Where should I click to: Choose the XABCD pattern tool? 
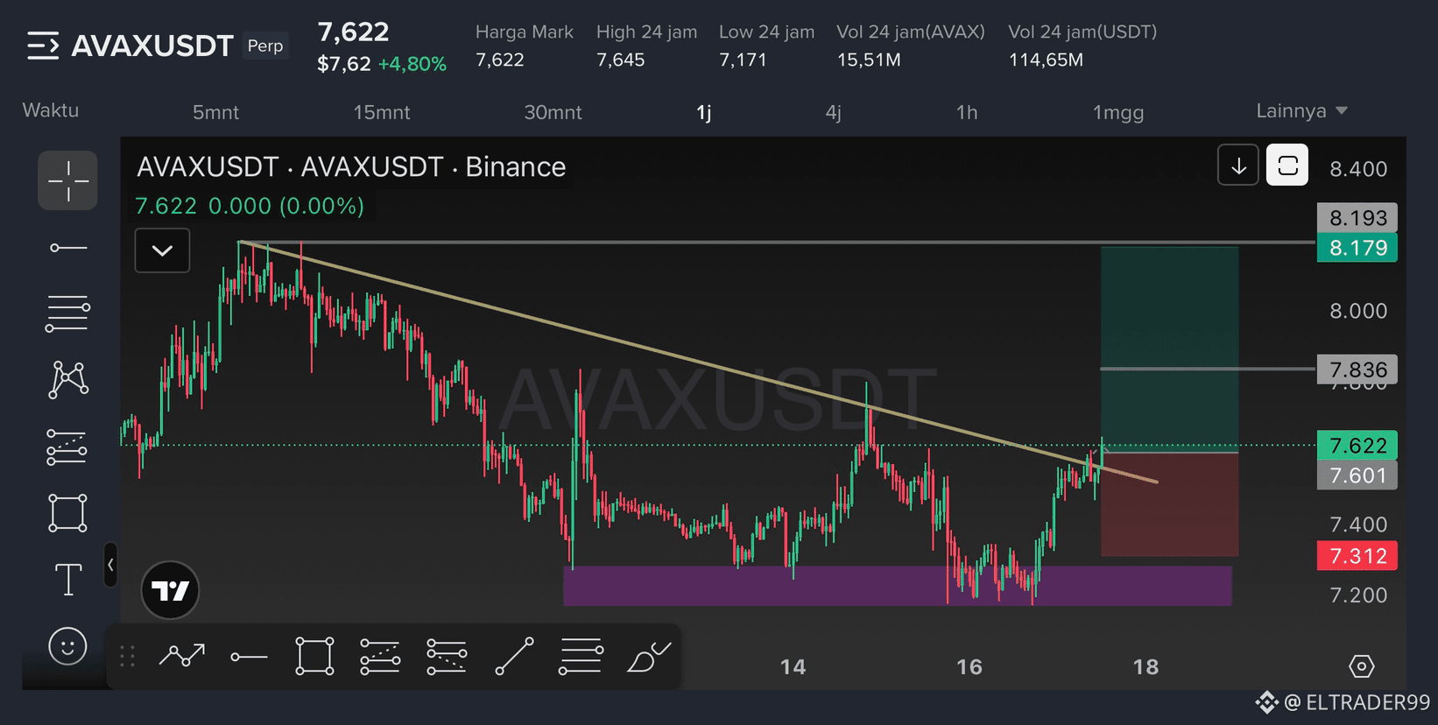(67, 380)
